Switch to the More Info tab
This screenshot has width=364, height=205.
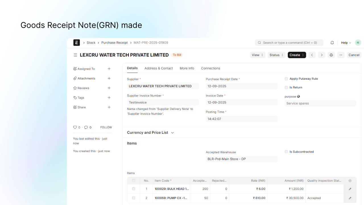point(187,68)
